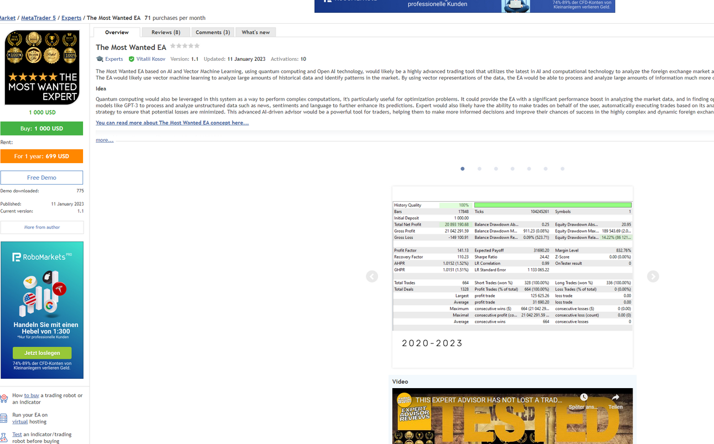
Task: Click the Experts graduation cap icon
Action: point(100,59)
